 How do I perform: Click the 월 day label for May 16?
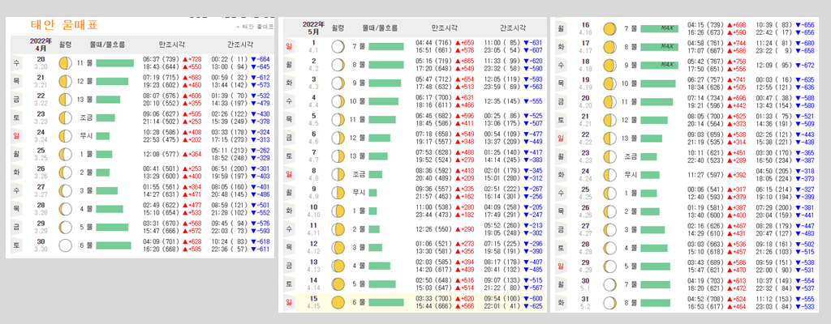click(x=561, y=28)
